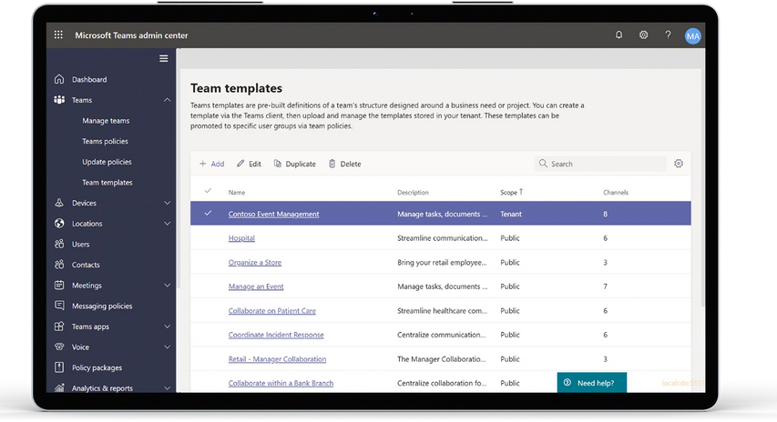Image resolution: width=777 pixels, height=422 pixels.
Task: Click 'Bring your retail employee...' description cell
Action: [x=442, y=262]
